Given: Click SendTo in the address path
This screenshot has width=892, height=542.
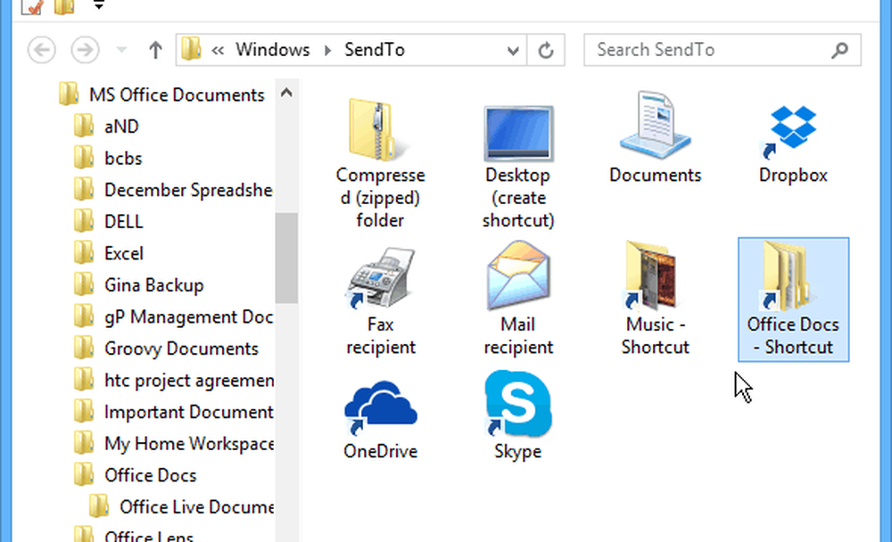Looking at the screenshot, I should [x=375, y=50].
